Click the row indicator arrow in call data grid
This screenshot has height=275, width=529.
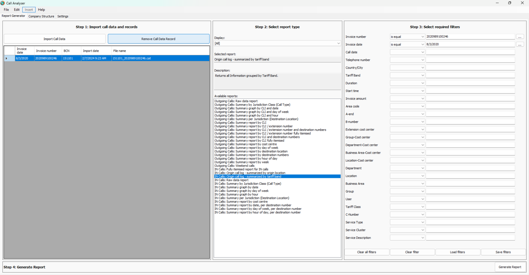(x=6, y=58)
